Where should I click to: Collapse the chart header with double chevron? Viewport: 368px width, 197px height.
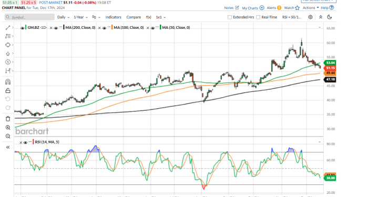tap(321, 17)
